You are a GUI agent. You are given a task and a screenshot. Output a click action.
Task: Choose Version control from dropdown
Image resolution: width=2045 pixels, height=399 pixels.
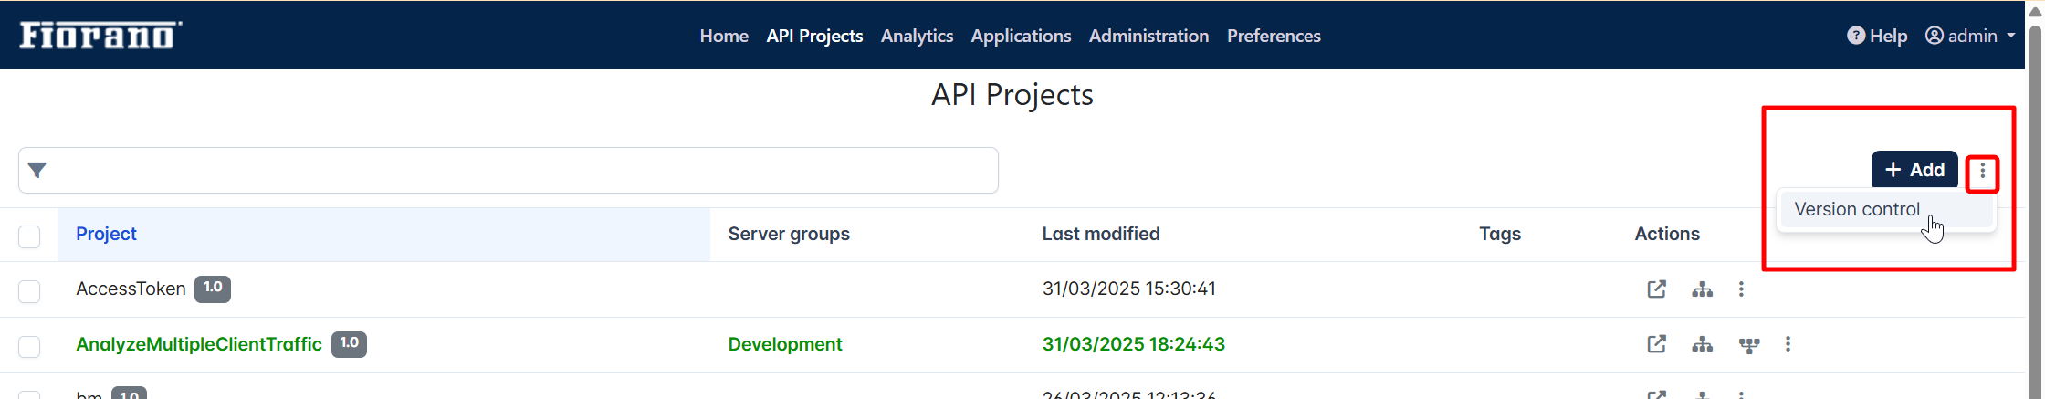[1886, 210]
